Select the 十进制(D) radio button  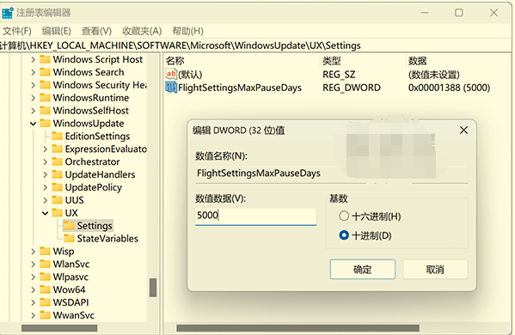tap(344, 235)
